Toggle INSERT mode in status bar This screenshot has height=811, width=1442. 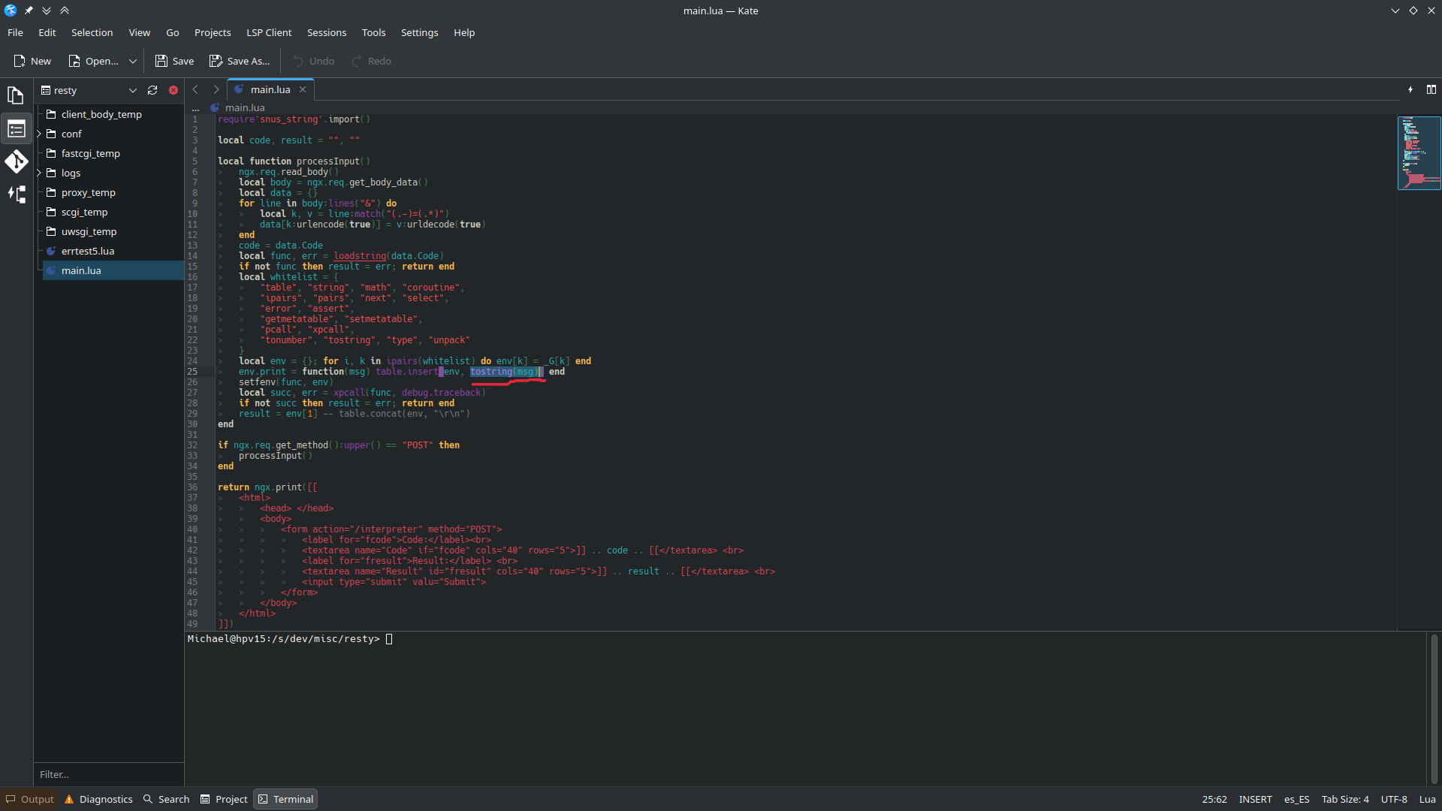click(x=1255, y=799)
